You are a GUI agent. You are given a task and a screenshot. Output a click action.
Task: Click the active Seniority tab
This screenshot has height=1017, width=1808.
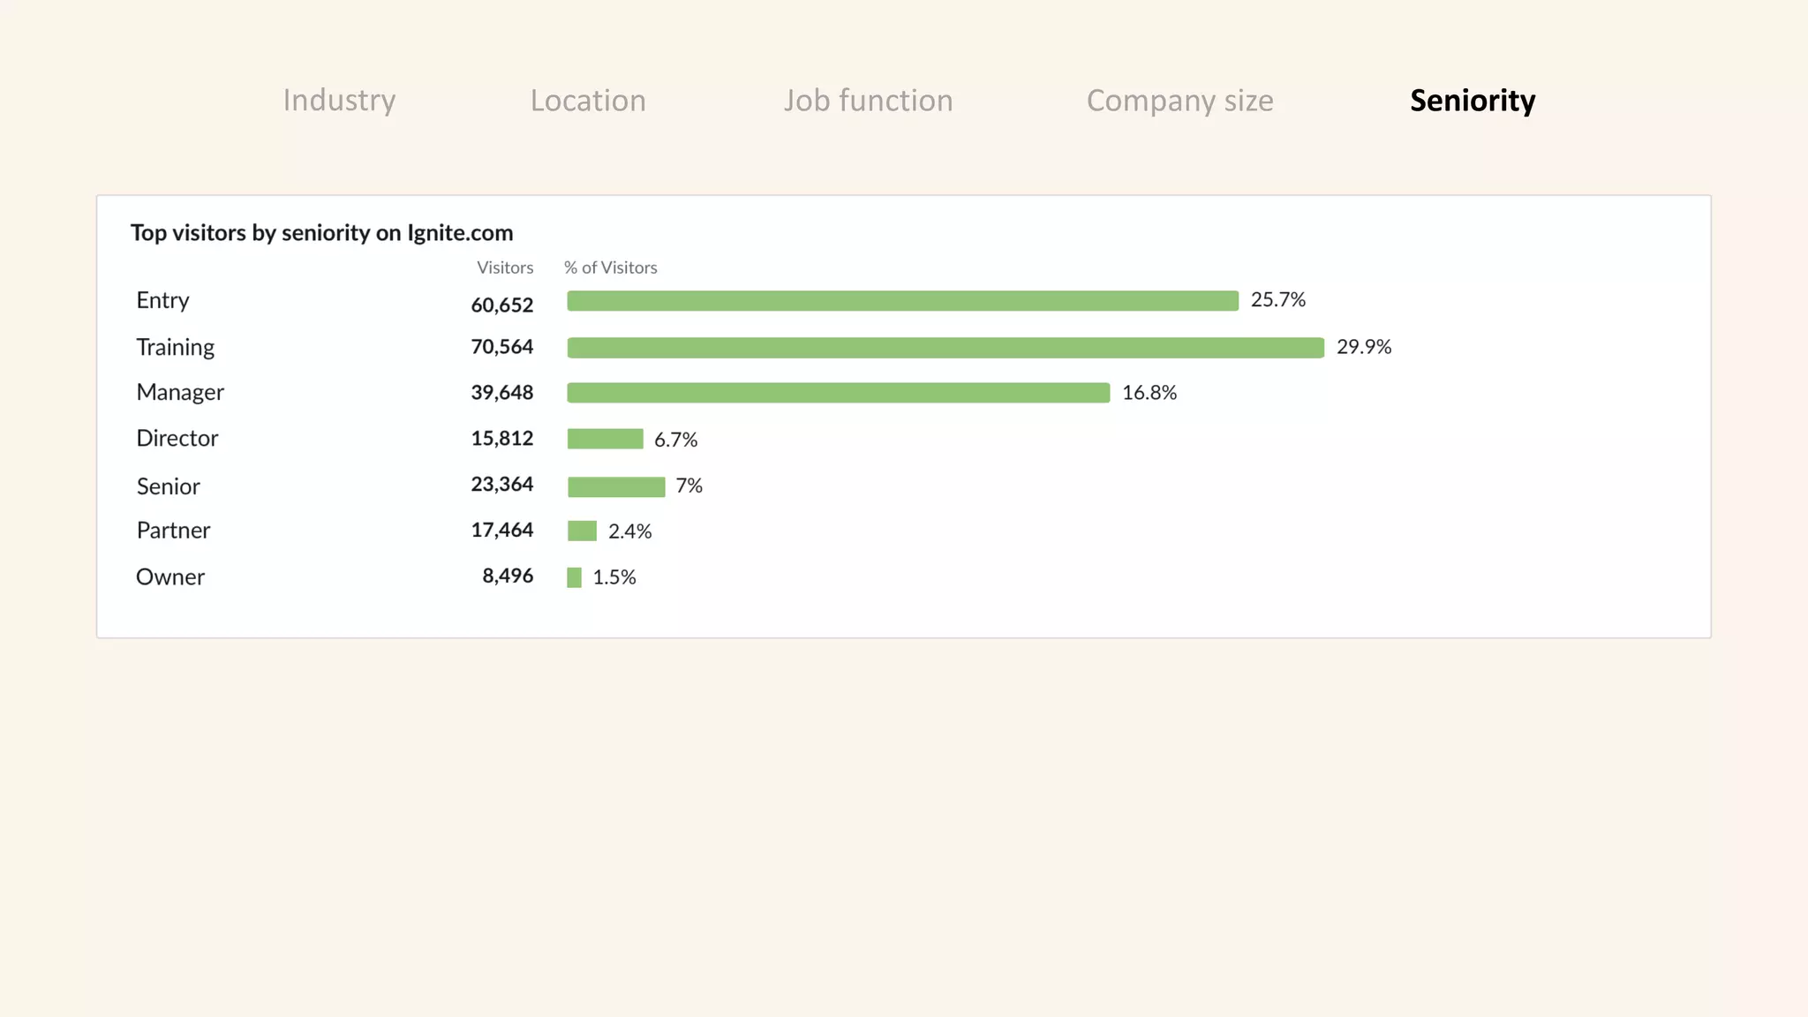[x=1472, y=101]
